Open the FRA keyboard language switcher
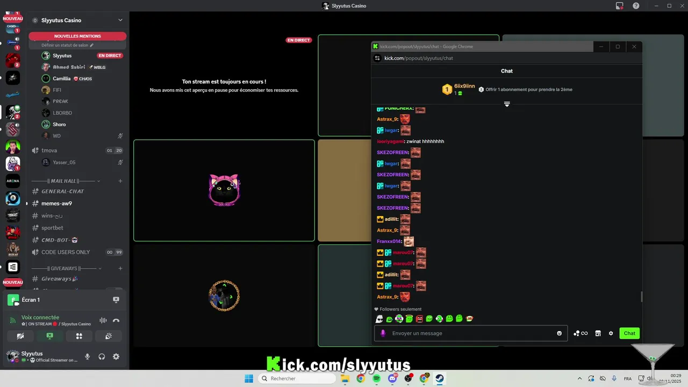Viewport: 688px width, 387px height. pyautogui.click(x=628, y=378)
